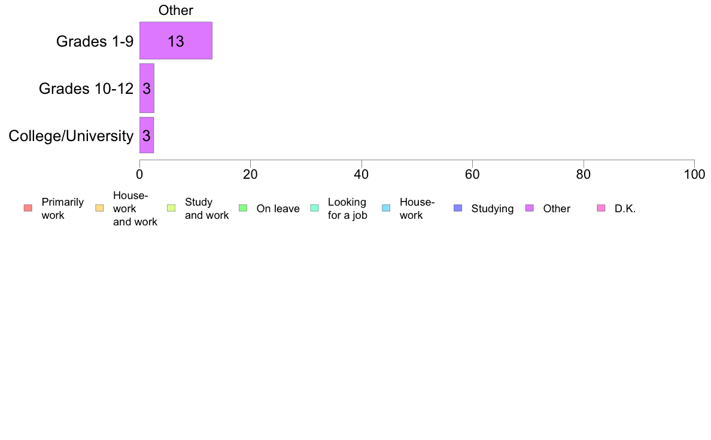Screen dimensions: 711x440
Task: Click the Studying legend text
Action: click(x=493, y=209)
